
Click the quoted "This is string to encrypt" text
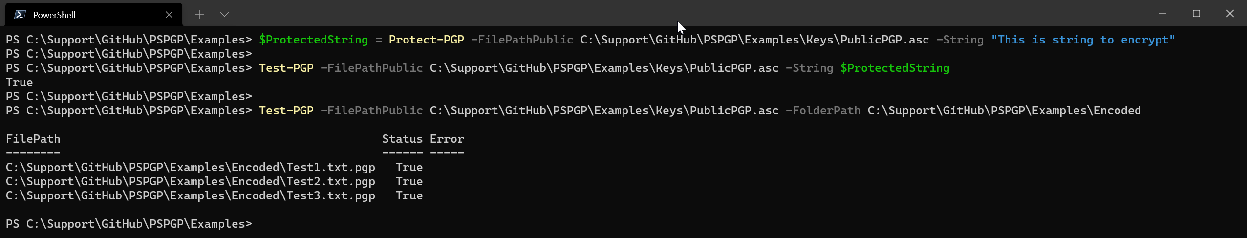[x=1083, y=40]
